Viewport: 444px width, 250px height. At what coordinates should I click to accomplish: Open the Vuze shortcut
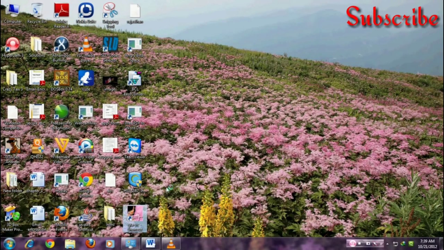click(86, 81)
